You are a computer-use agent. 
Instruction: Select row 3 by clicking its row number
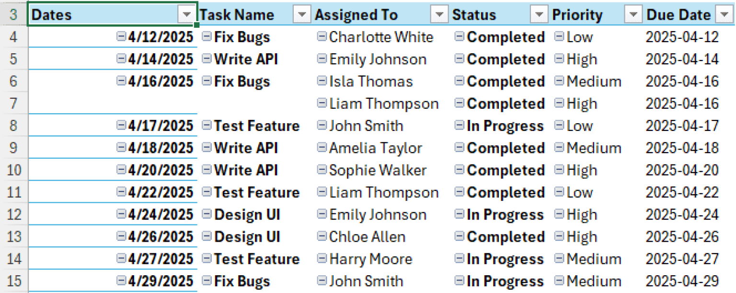click(x=13, y=14)
